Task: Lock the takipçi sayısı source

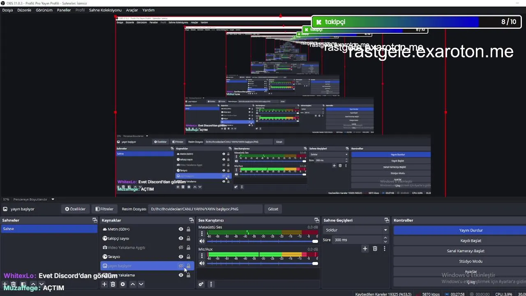Action: (189, 238)
